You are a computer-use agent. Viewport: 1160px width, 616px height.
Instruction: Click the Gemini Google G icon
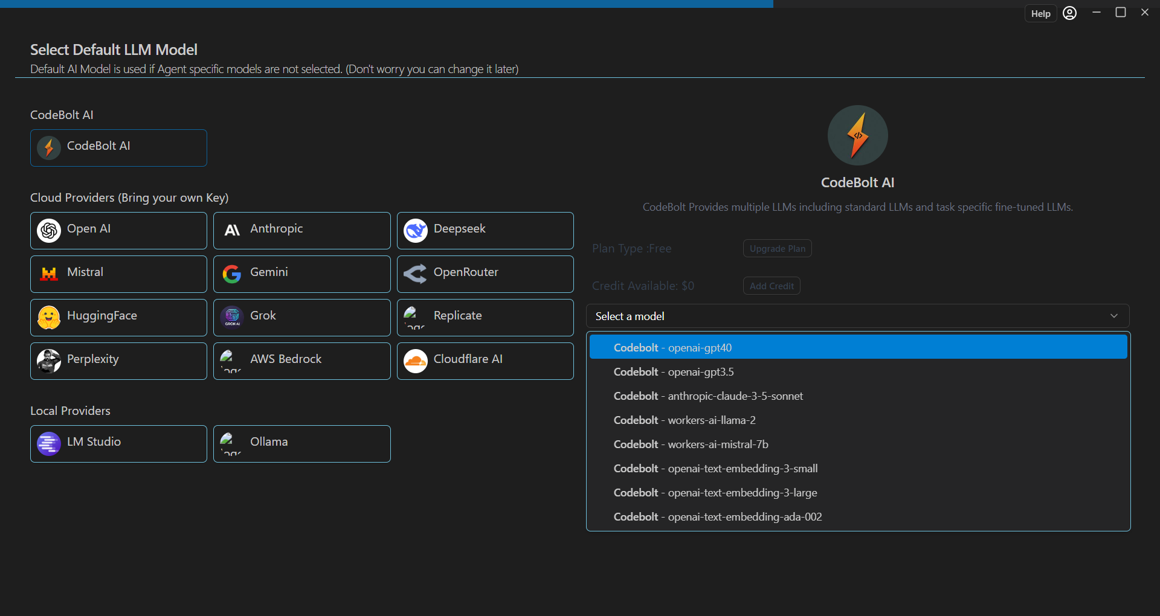click(x=232, y=274)
